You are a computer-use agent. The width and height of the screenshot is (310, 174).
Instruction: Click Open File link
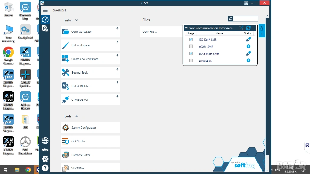point(150,32)
